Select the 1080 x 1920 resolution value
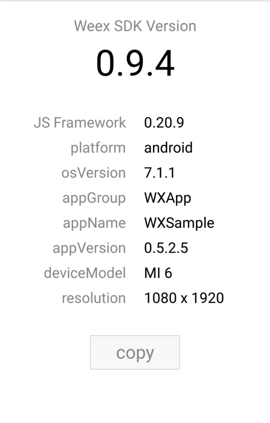This screenshot has width=270, height=423. tap(184, 298)
